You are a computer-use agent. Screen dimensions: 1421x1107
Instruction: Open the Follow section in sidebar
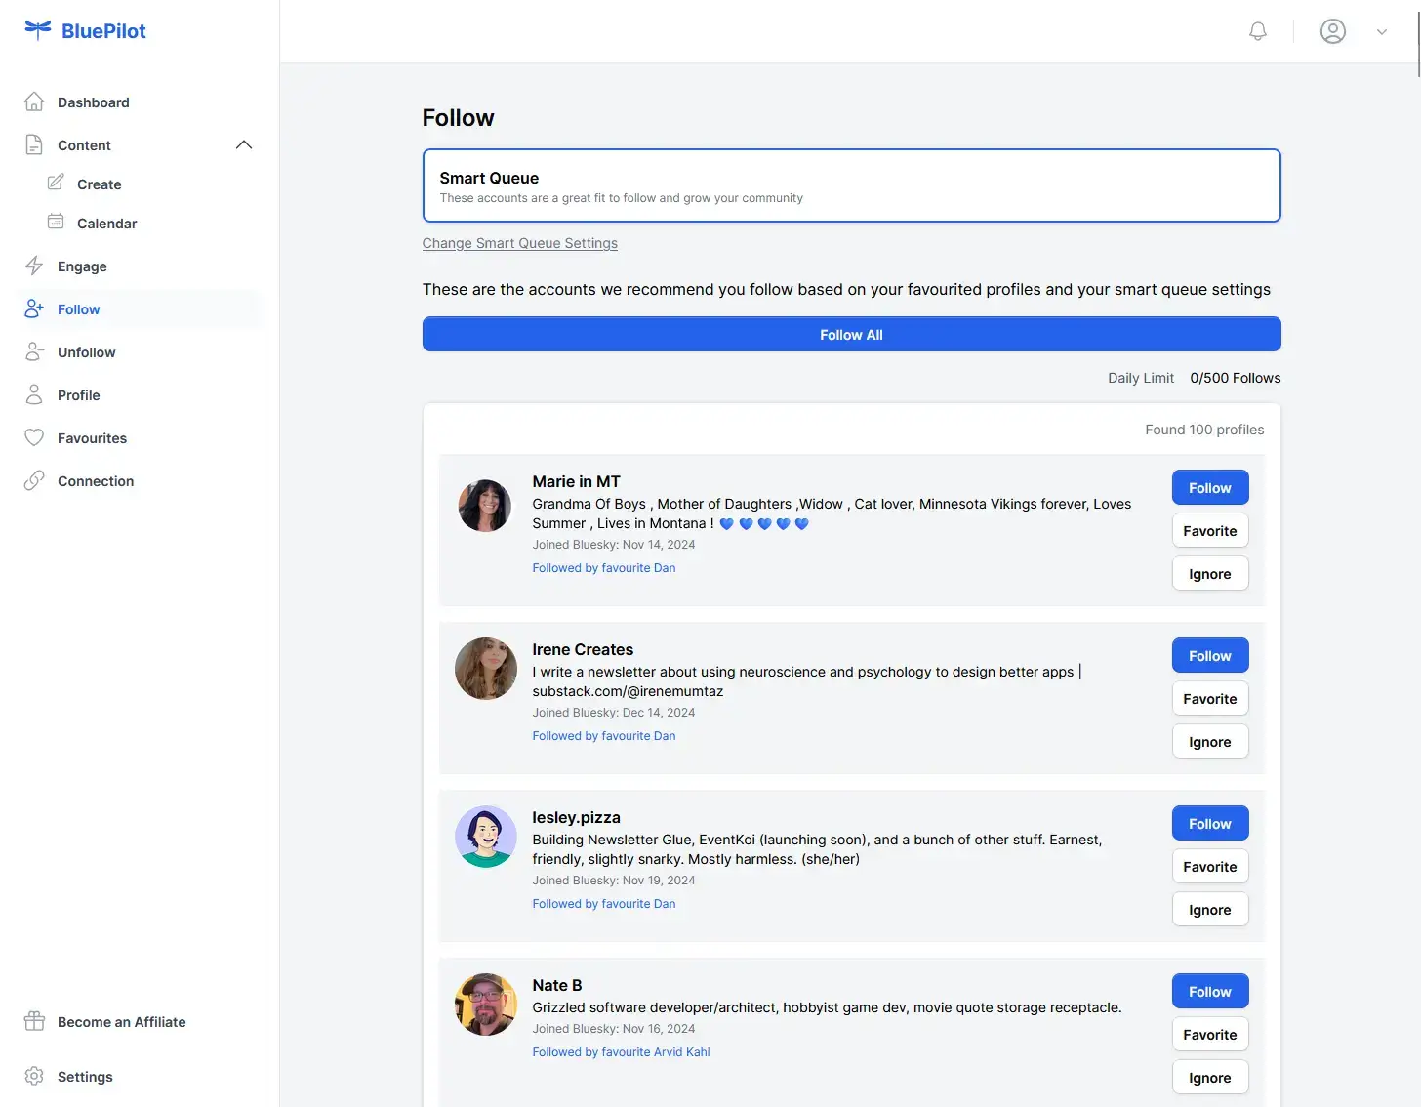[33, 308]
